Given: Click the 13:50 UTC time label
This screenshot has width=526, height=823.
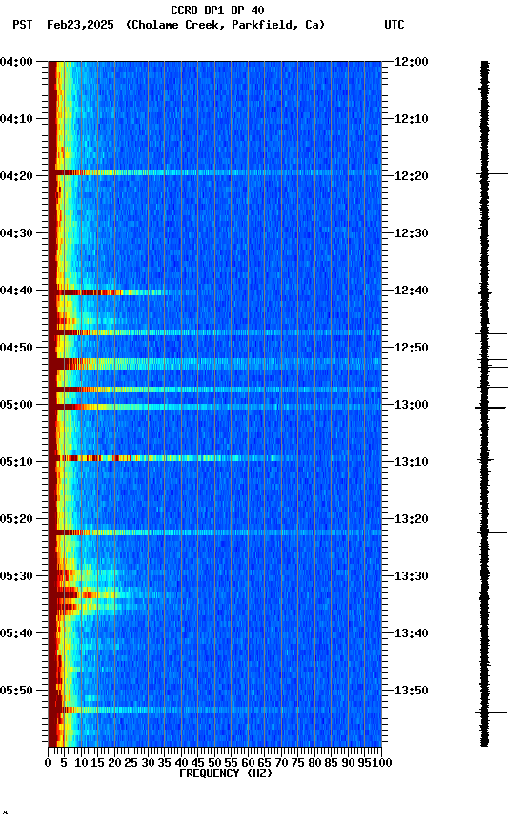Looking at the screenshot, I should 412,692.
